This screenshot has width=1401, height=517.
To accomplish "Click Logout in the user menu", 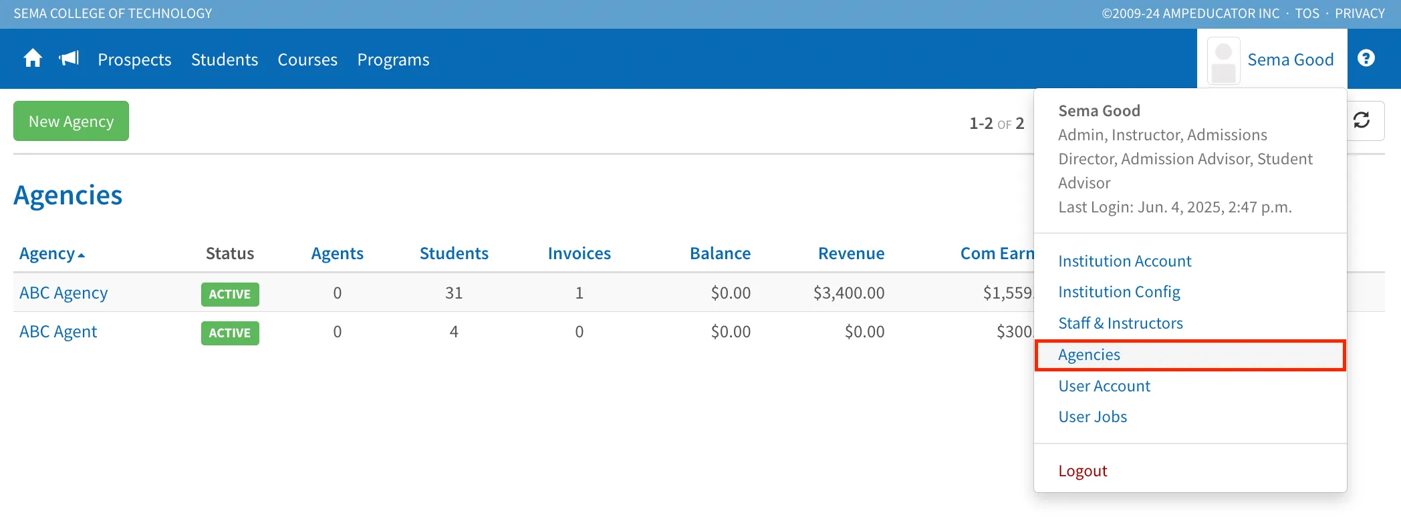I will click(1082, 471).
